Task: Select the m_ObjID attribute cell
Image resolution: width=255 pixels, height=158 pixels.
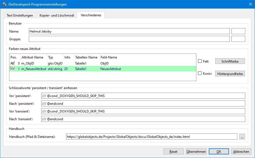Action: [28, 63]
